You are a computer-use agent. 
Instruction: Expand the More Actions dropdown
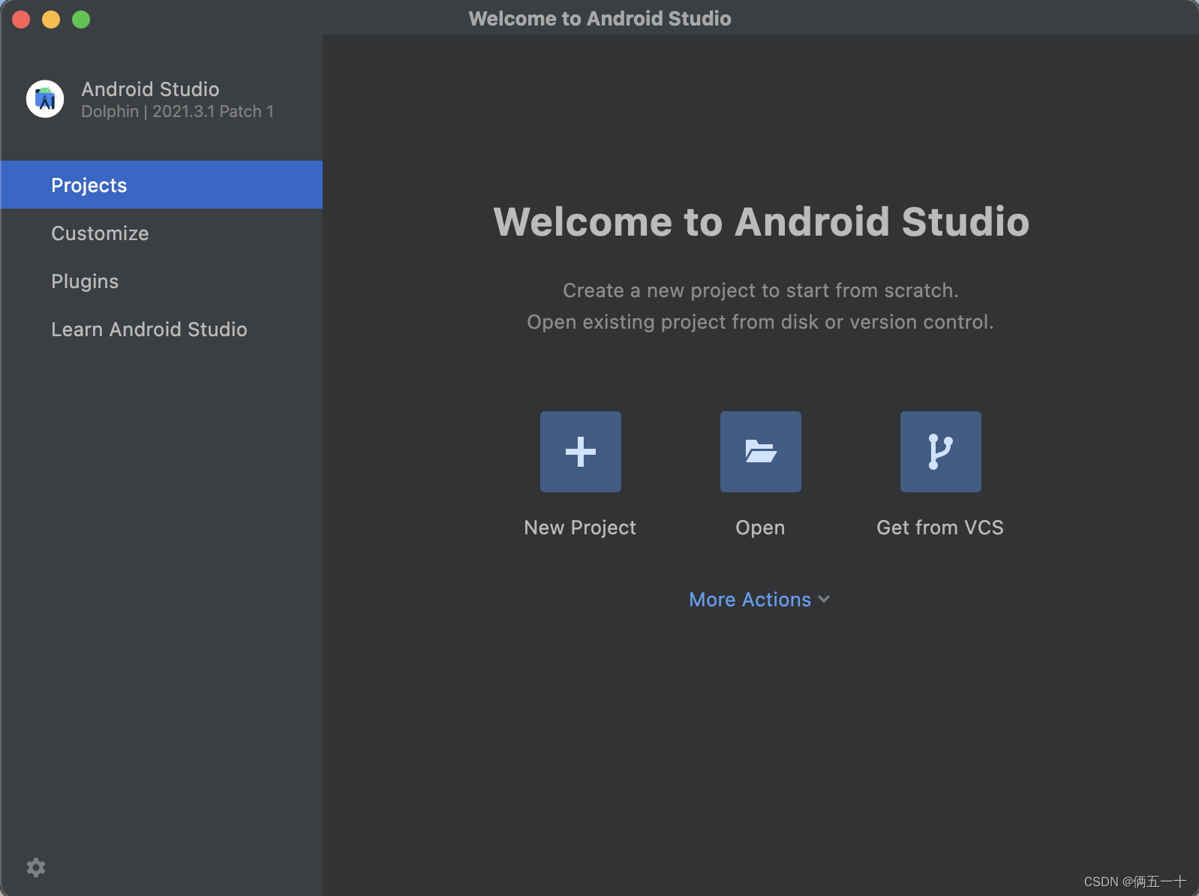pos(759,600)
